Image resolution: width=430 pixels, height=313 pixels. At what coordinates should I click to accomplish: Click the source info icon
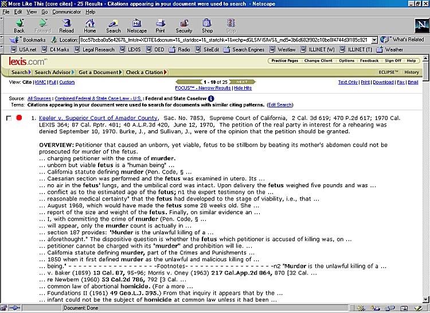point(211,98)
